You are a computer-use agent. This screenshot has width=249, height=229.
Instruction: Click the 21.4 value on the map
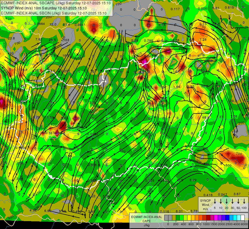click(66, 24)
